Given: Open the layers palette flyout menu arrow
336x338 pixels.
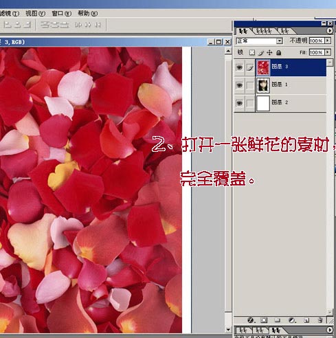Looking at the screenshot, I should click(x=329, y=30).
